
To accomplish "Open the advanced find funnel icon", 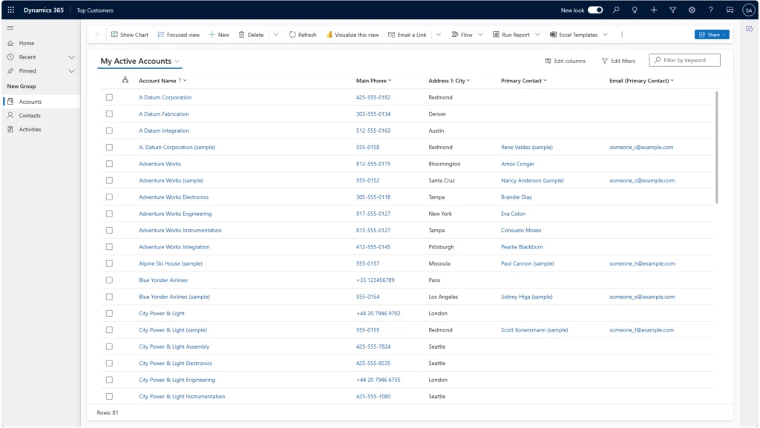I will [x=672, y=10].
